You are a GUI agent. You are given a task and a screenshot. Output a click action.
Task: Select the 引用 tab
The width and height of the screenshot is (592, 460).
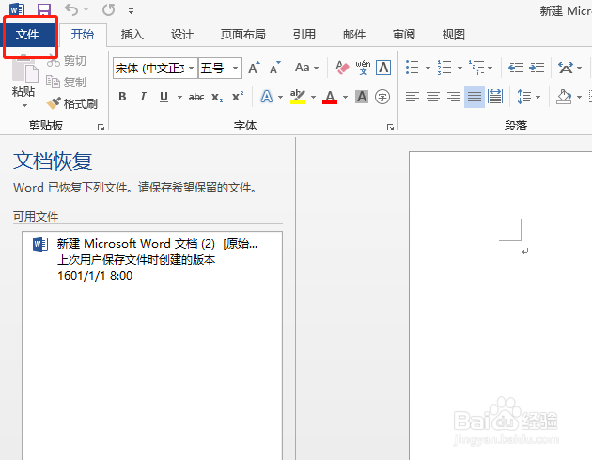click(x=304, y=35)
